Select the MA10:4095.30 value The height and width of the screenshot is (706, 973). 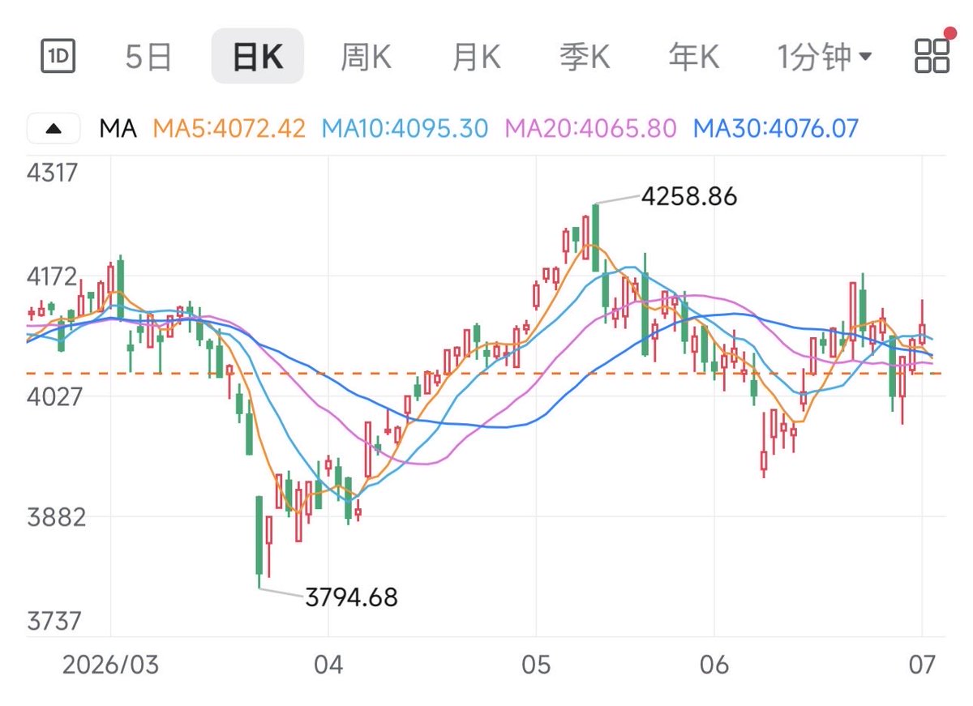tap(405, 128)
